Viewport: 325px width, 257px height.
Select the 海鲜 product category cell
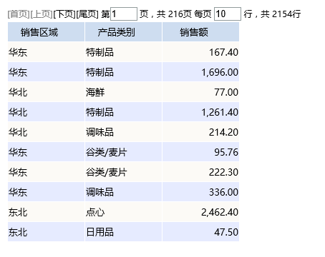click(x=123, y=92)
